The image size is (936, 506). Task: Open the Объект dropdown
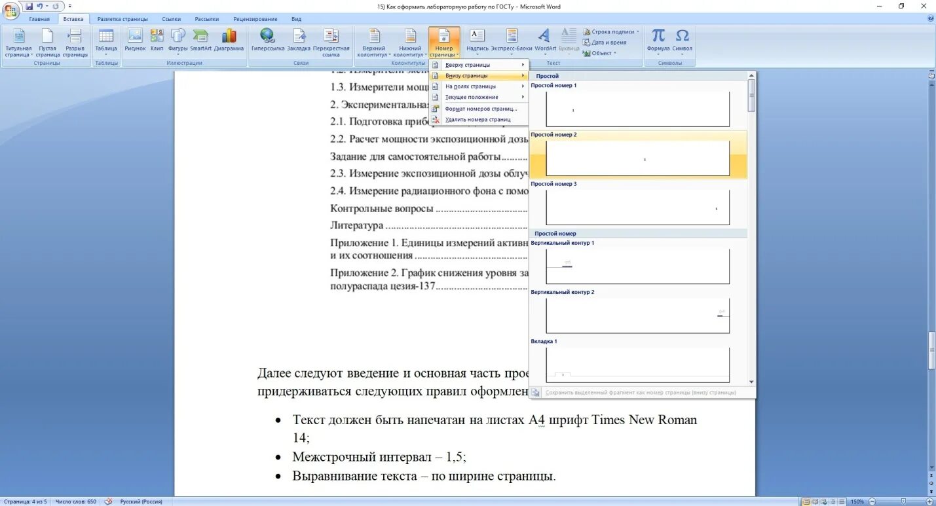(x=599, y=53)
